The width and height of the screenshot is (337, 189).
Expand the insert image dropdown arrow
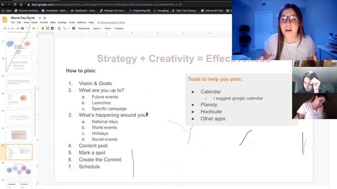55,28
